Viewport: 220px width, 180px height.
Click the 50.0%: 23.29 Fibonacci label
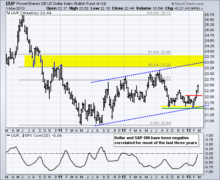click(159, 65)
